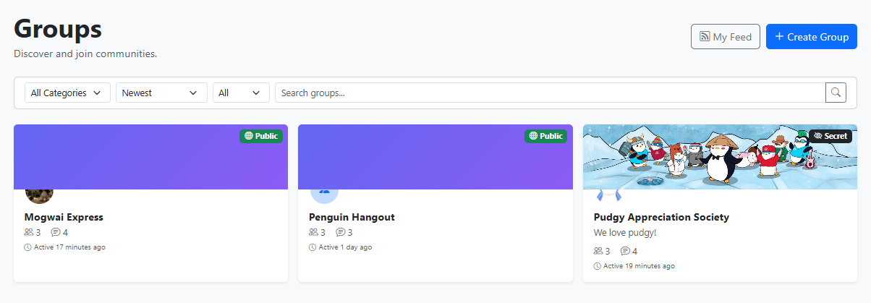Click Secret badge on Pudgy card
The image size is (871, 303).
click(830, 136)
